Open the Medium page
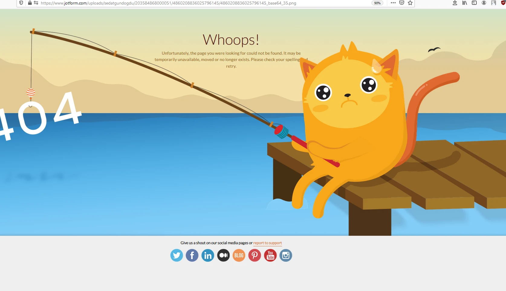Viewport: 506px width, 291px height. coord(223,255)
